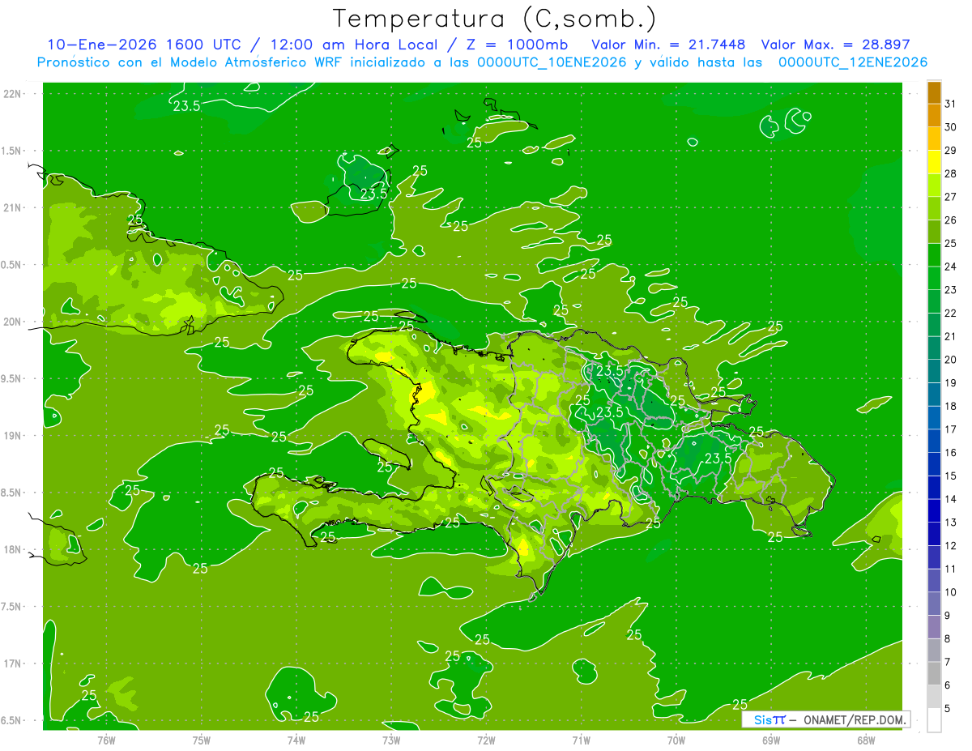The image size is (972, 751).
Task: Click the WRF model forecast subtitle line
Action: [482, 62]
